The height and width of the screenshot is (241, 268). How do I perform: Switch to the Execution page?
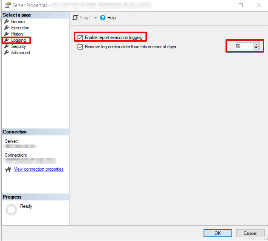coord(20,28)
